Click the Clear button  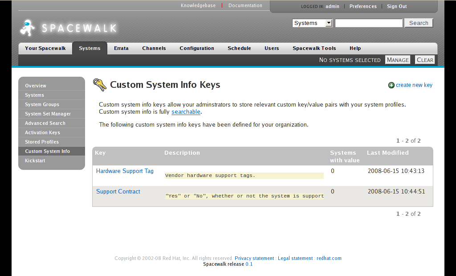coord(425,60)
